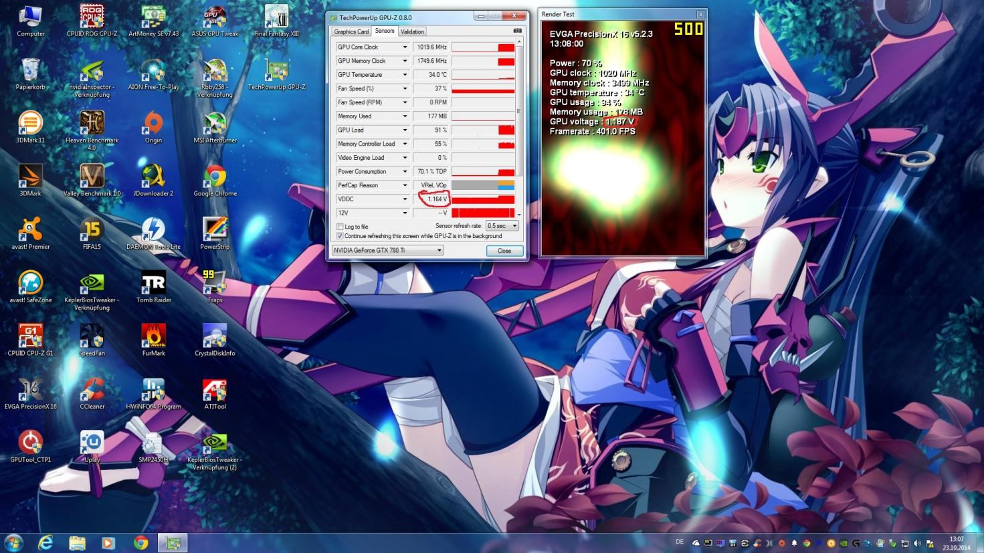Open Windows Explorer folder in taskbar

coord(77,543)
